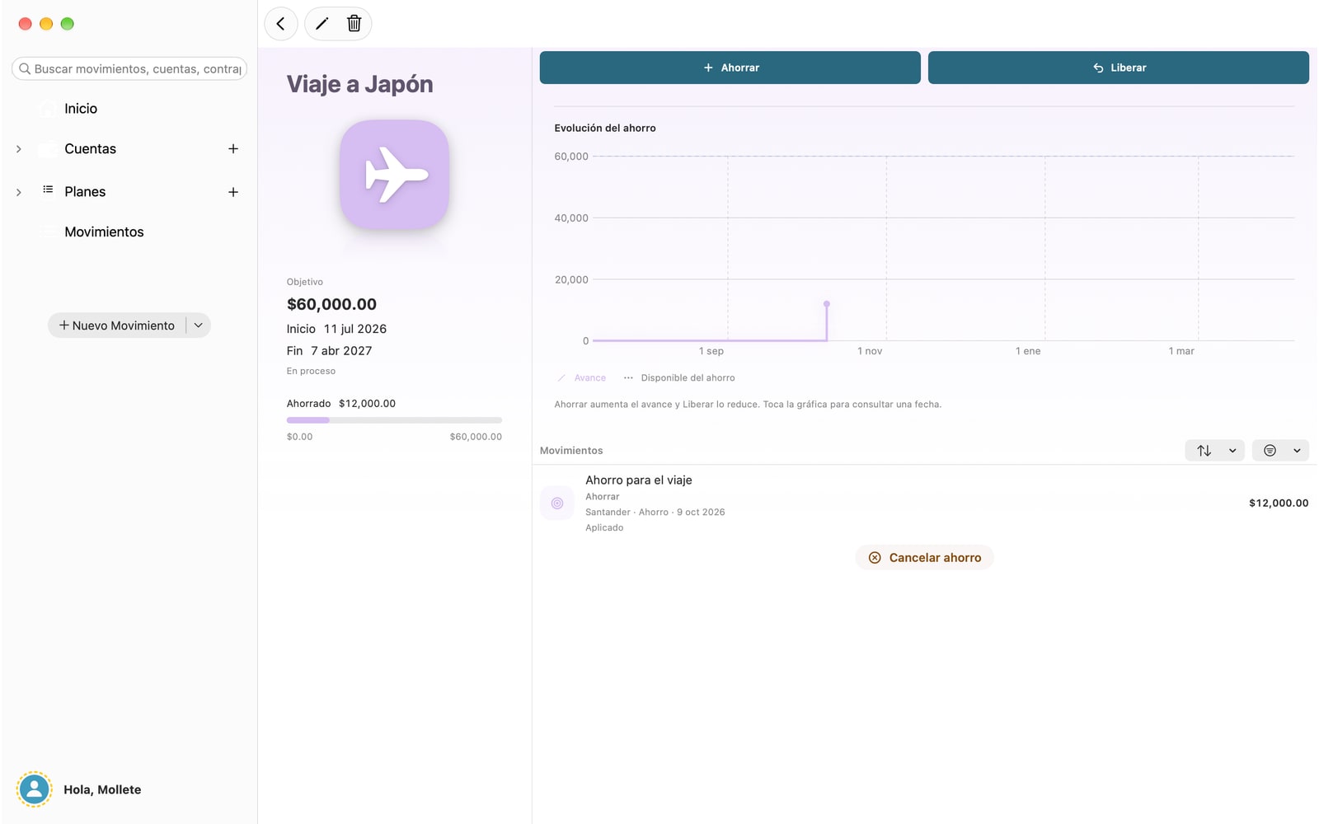Viewport: 1319px width, 824px height.
Task: Add a new plan with Planes plus
Action: (x=233, y=192)
